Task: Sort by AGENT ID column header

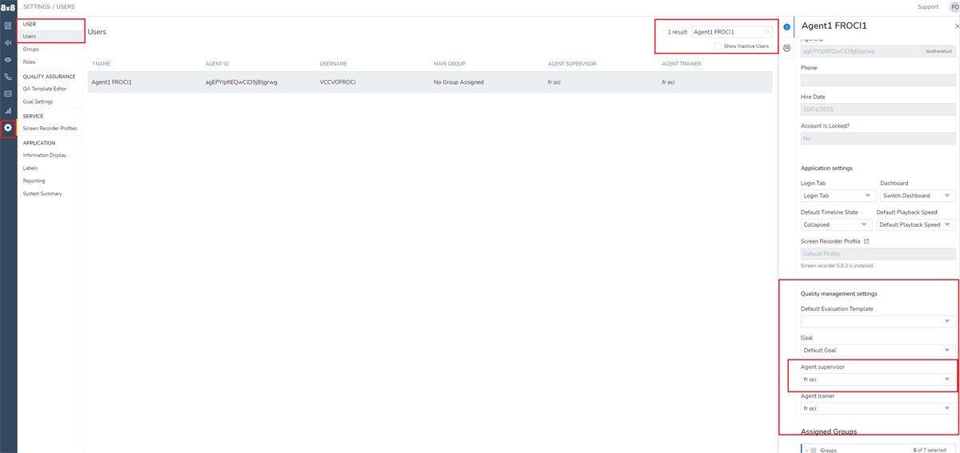Action: click(218, 63)
